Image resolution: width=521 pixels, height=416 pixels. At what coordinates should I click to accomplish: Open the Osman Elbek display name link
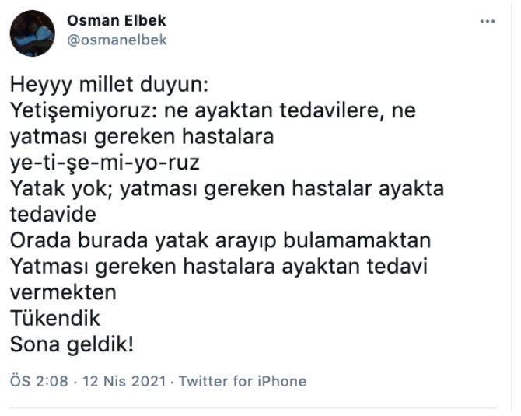coord(117,21)
